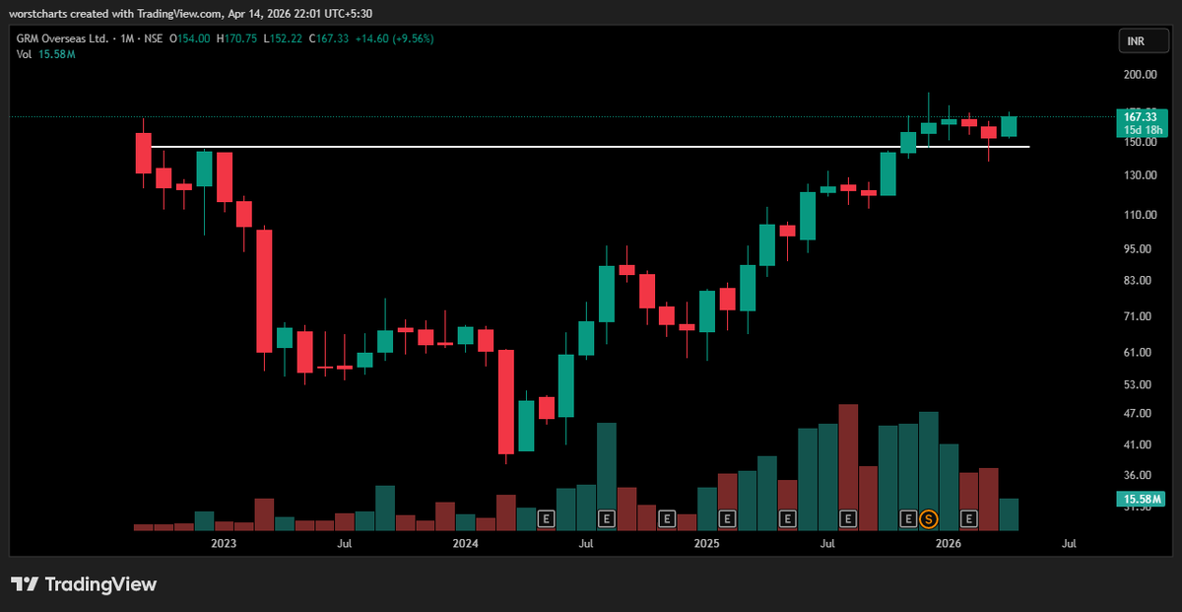
Task: Click the 61.00 price axis label
Action: (1140, 353)
